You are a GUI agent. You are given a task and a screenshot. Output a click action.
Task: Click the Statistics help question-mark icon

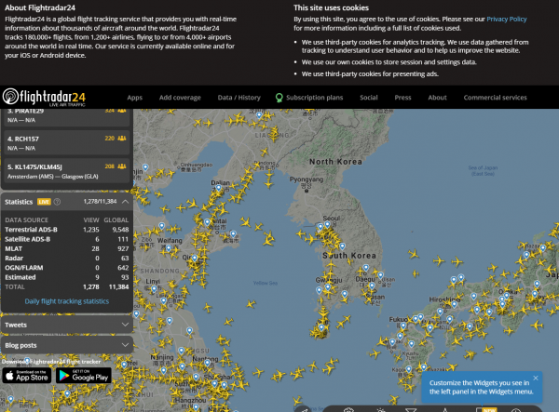57,202
